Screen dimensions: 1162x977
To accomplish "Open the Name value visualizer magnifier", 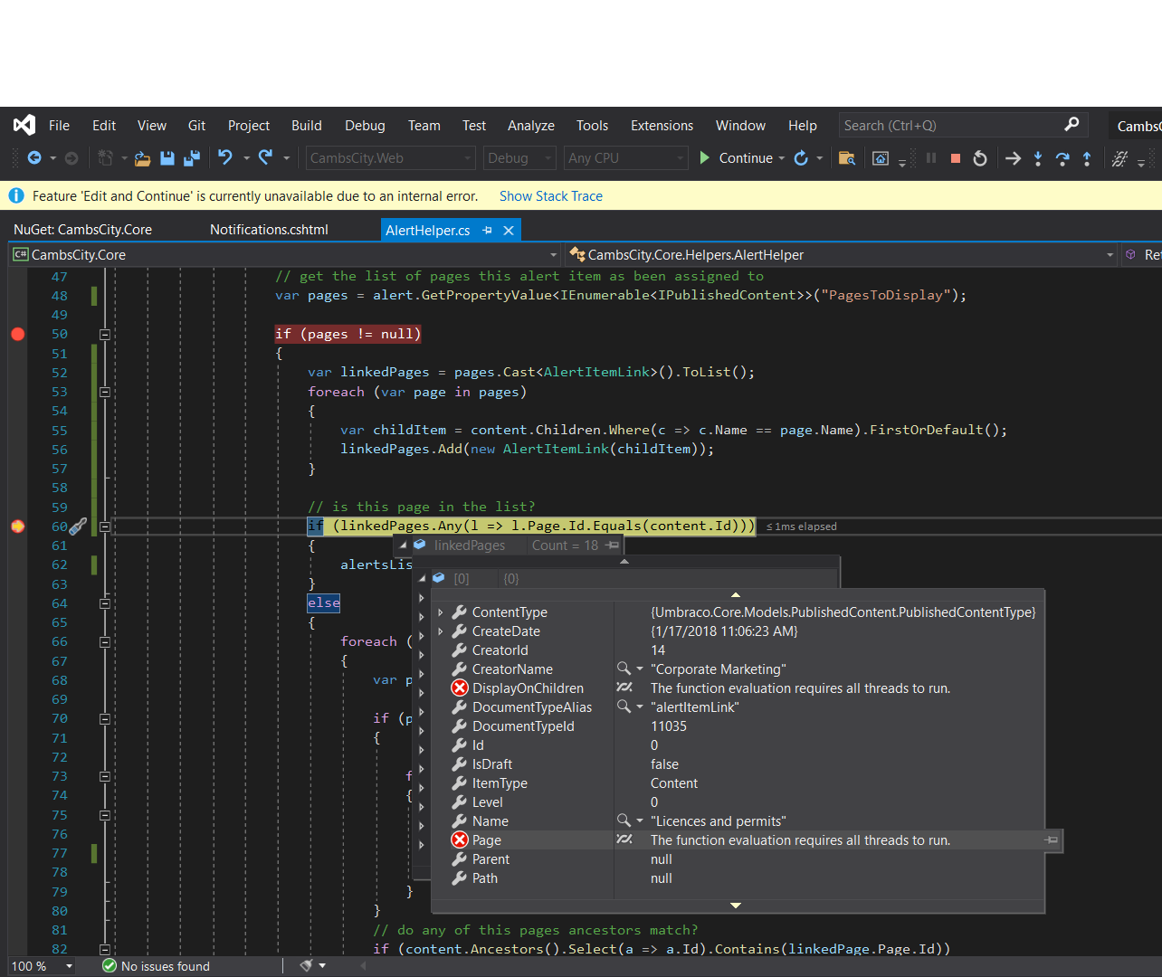I will (x=624, y=820).
